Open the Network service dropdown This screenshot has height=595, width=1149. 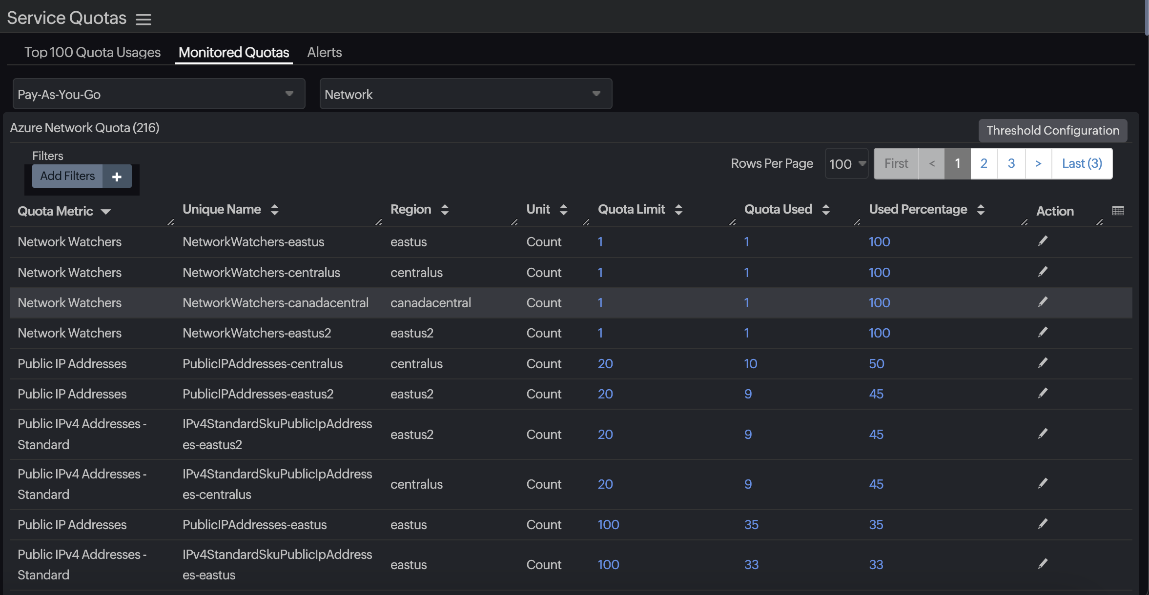tap(465, 94)
